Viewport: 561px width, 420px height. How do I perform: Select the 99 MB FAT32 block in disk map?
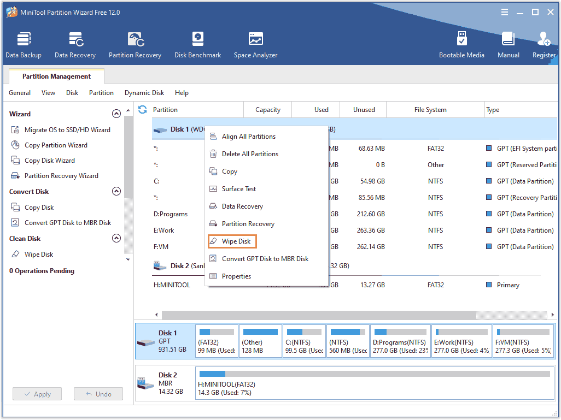click(x=217, y=341)
